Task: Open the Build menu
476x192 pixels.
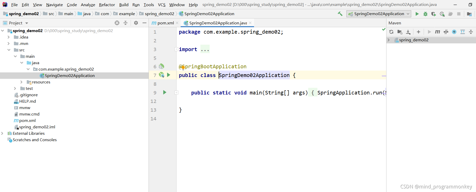Action: click(x=124, y=5)
